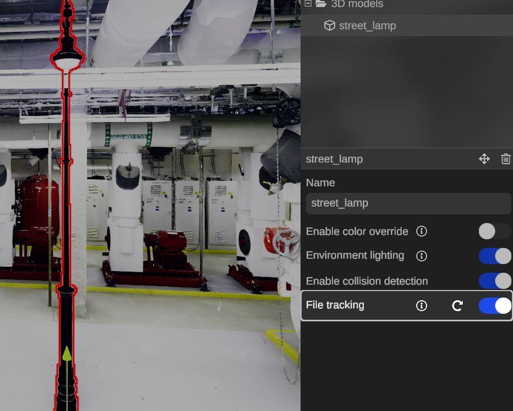Activate the move/transform arrows icon
The height and width of the screenshot is (411, 513).
(x=484, y=159)
